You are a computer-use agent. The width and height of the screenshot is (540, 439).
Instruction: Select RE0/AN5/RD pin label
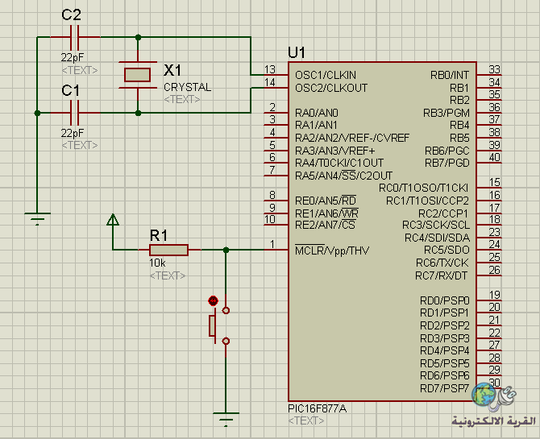[x=326, y=201]
